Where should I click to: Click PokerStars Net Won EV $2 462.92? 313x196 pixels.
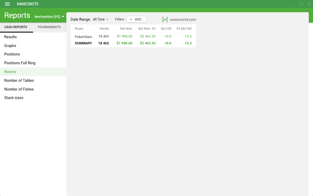point(148,36)
